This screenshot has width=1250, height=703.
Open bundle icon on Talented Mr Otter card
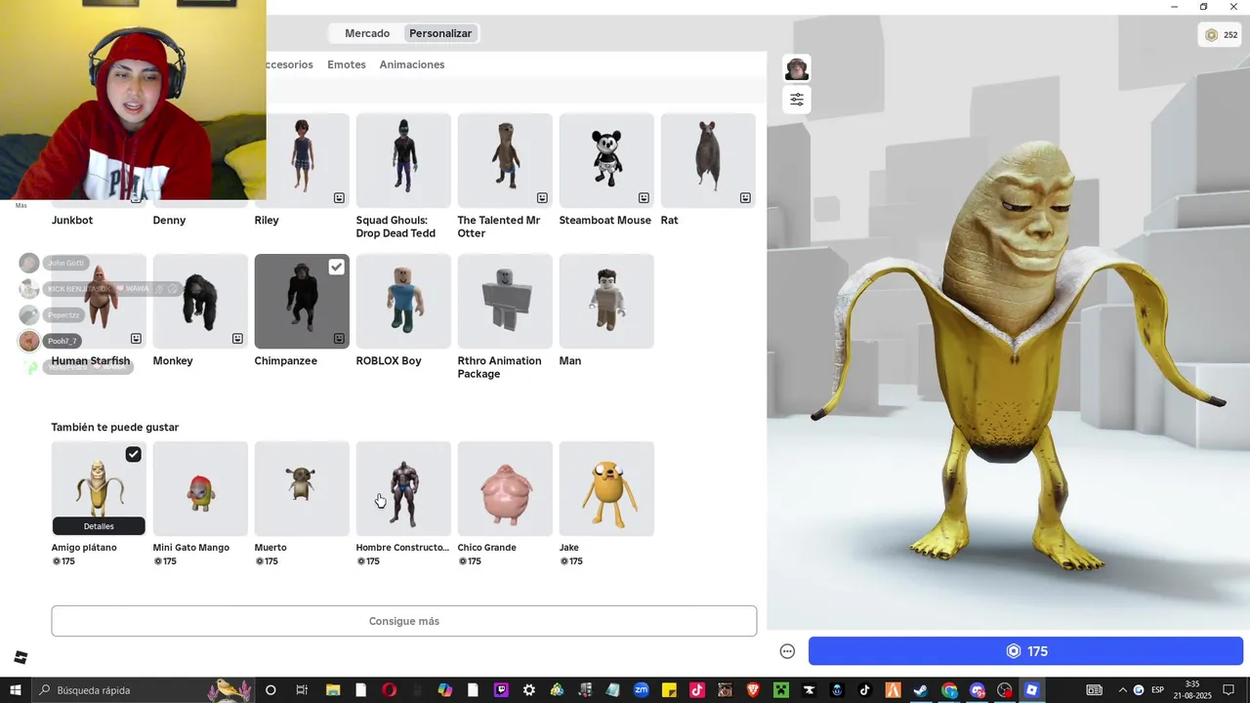pos(542,197)
